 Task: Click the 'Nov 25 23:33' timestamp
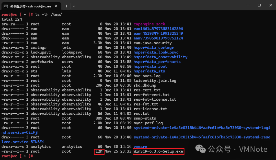[118, 151]
